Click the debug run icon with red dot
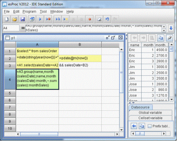 (48, 19)
